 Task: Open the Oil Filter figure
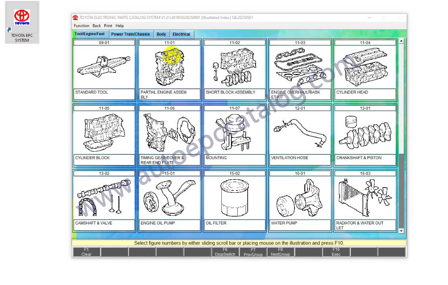235,198
